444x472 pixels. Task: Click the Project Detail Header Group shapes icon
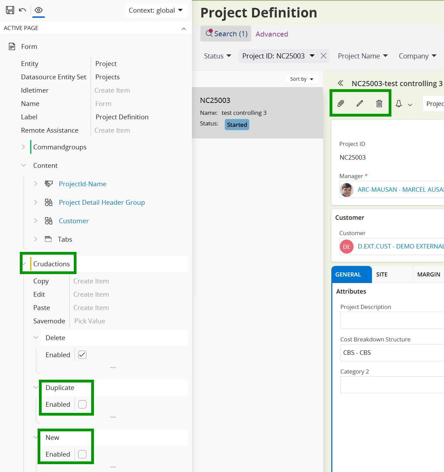click(48, 202)
